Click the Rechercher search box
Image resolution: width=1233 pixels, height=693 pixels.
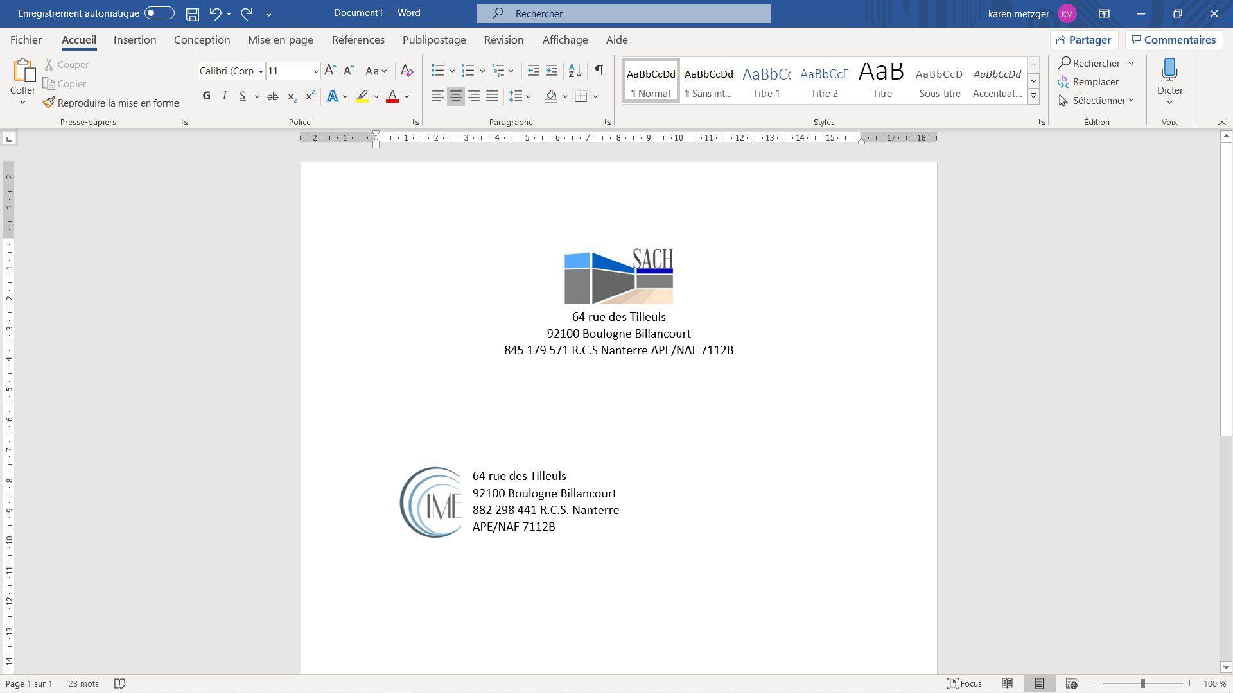[x=624, y=13]
